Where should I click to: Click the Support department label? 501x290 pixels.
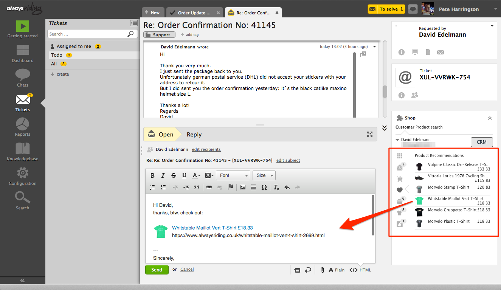tap(159, 35)
